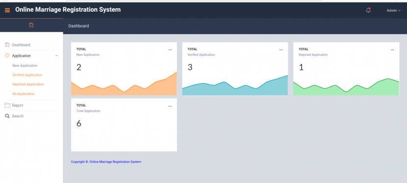Click the 'Total Application' card subtitle
Viewport: 407px width, 183px height.
pos(88,111)
